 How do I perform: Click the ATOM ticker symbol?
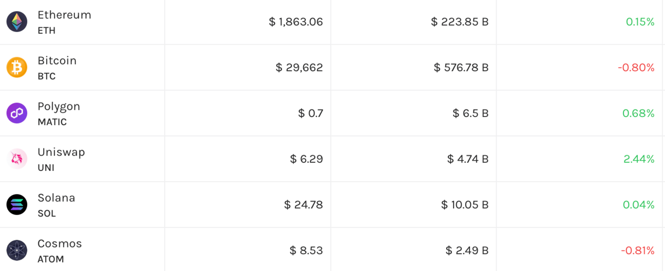[51, 259]
